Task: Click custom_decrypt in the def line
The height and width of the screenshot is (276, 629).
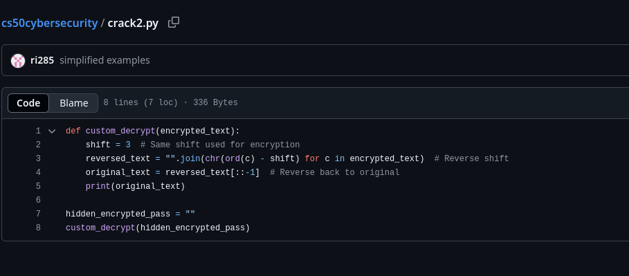Action: click(120, 131)
